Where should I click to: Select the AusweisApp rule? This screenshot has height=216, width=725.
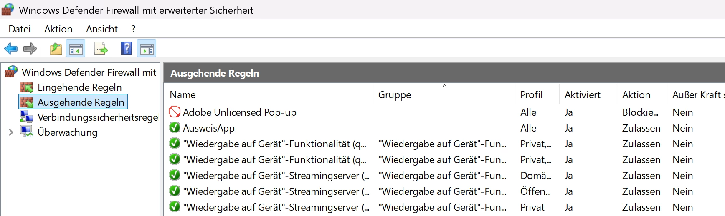pos(209,128)
